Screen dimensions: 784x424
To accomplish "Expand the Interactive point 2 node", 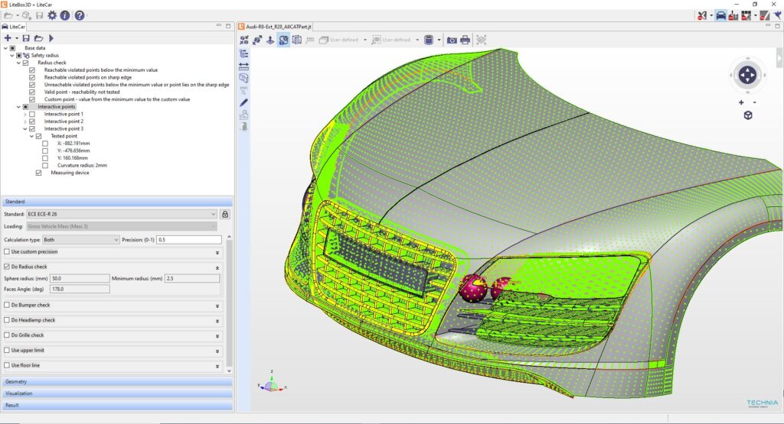I will click(25, 121).
